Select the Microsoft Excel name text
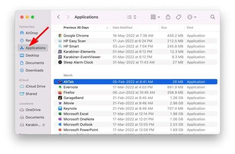 click(76, 114)
